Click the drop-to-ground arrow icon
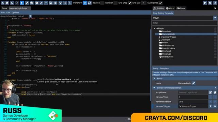Screen dimensions: 218x122 tap(70, 3)
